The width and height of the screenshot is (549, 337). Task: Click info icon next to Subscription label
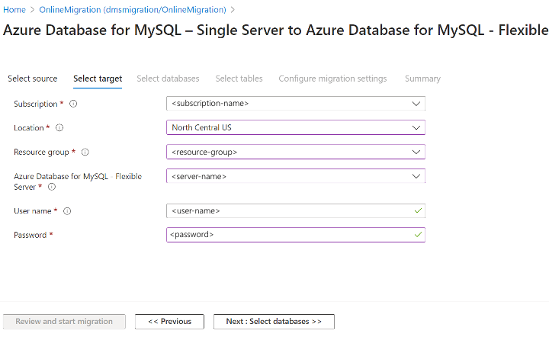pyautogui.click(x=73, y=104)
